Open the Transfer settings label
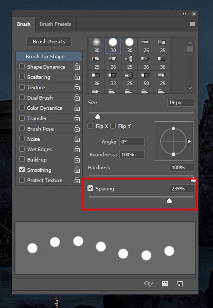The width and height of the screenshot is (213, 308). click(37, 119)
